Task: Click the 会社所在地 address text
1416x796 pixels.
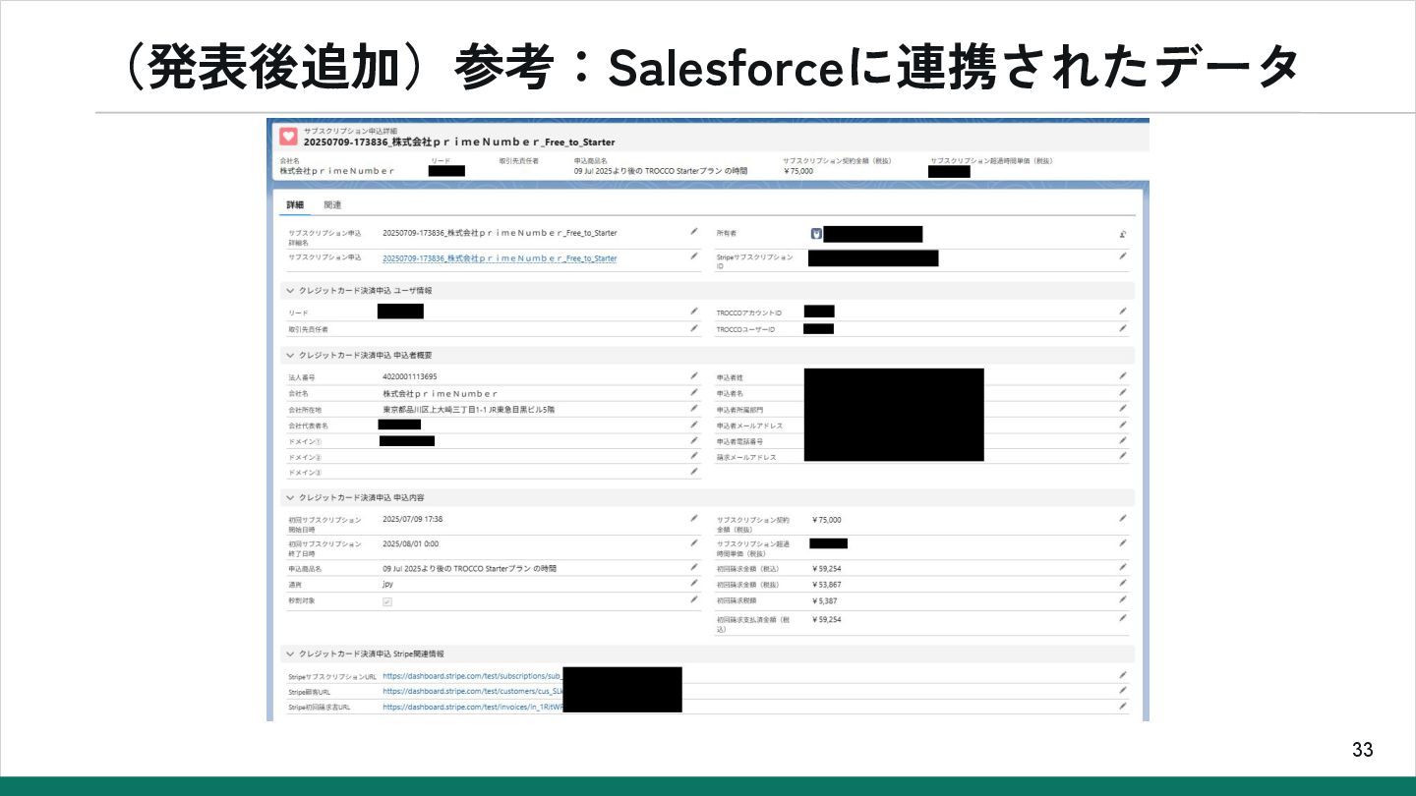Action: pos(468,409)
